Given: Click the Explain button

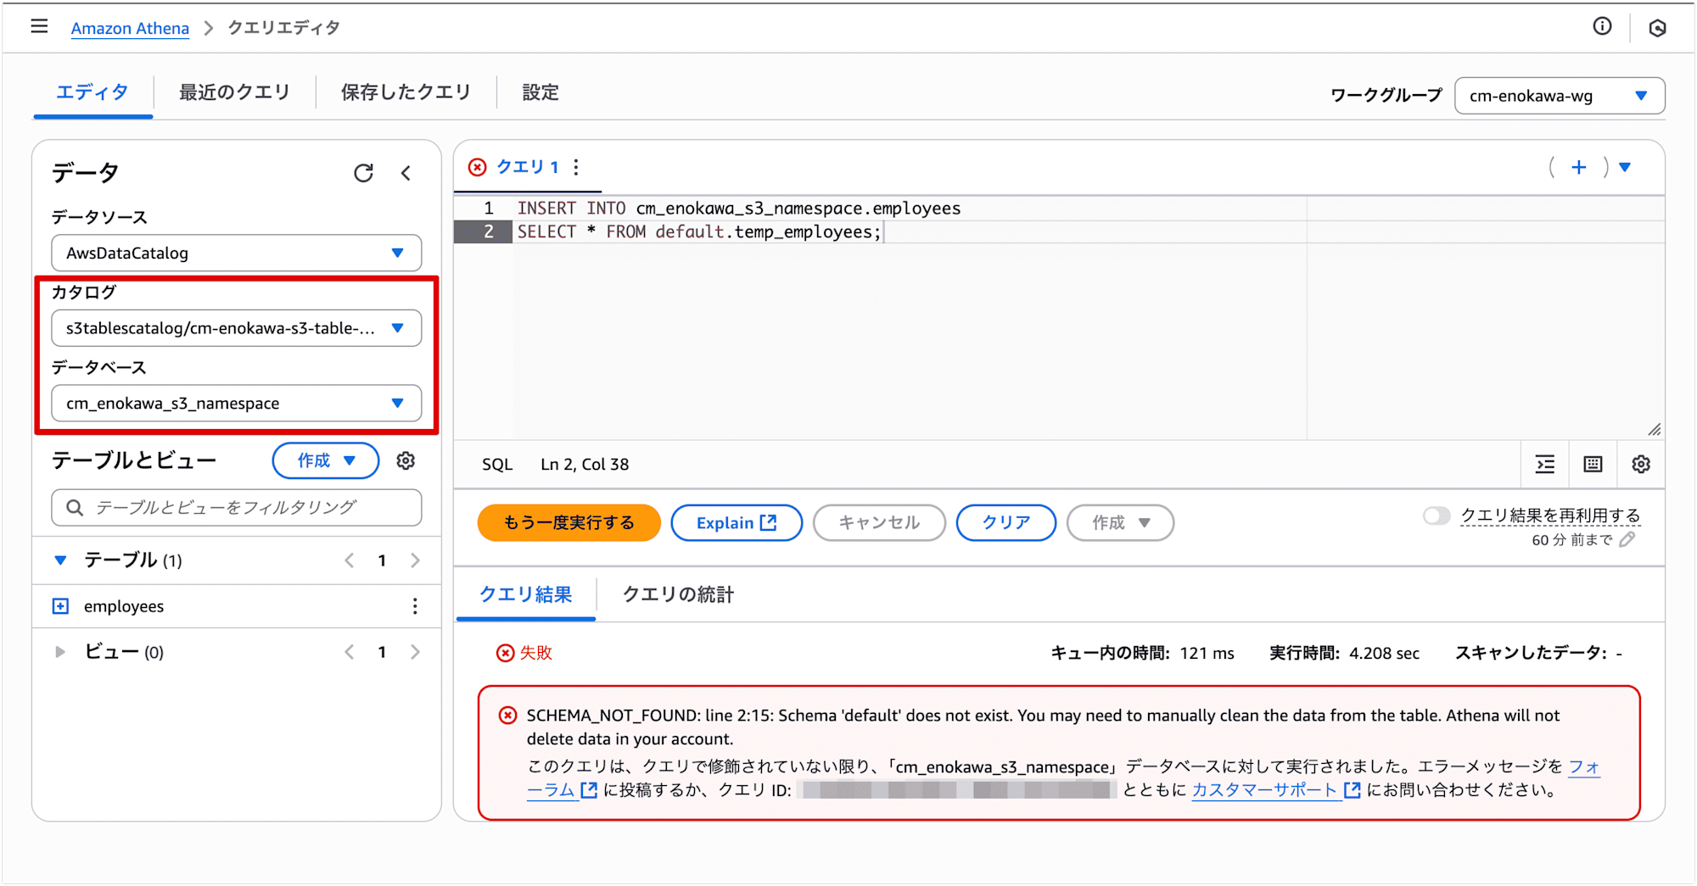Looking at the screenshot, I should (x=736, y=522).
